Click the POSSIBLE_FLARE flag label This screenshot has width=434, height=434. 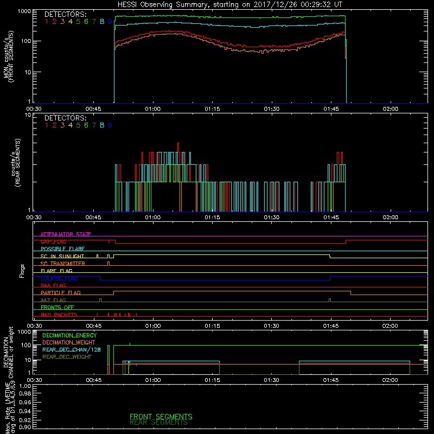pyautogui.click(x=62, y=249)
